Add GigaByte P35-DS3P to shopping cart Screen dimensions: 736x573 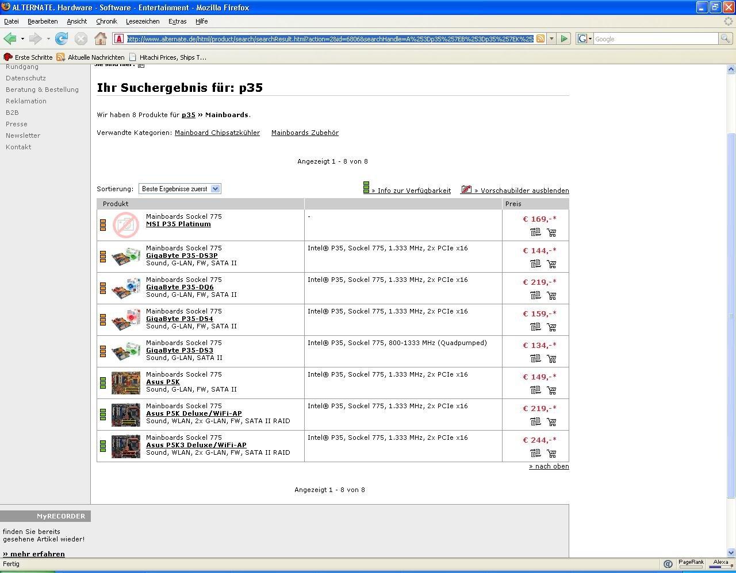click(551, 264)
